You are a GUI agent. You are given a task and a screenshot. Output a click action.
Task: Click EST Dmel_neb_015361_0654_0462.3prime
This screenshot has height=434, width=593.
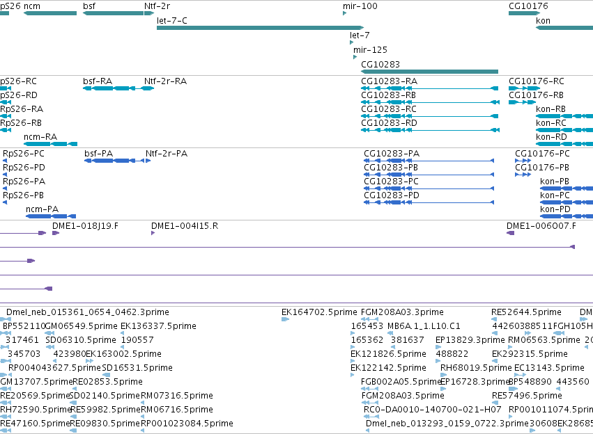tap(88, 312)
